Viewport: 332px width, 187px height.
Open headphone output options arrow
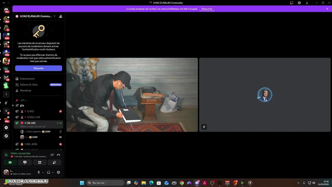pos(53,172)
